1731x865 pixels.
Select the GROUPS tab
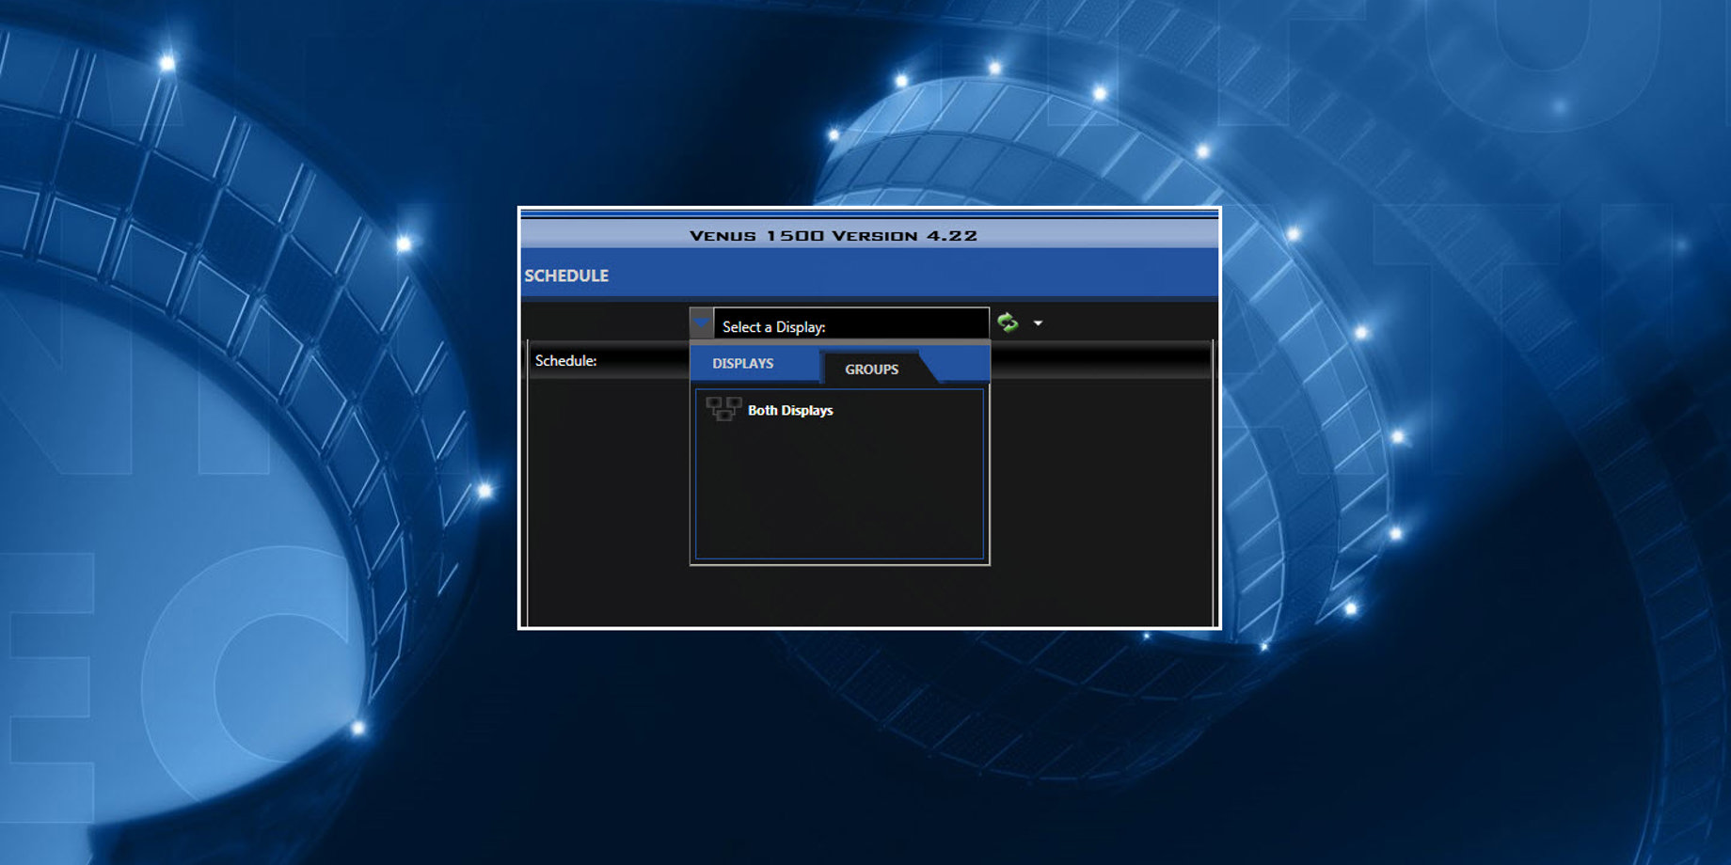[x=871, y=370]
